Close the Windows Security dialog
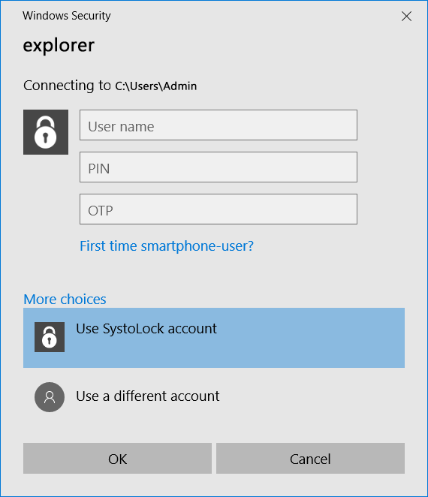The height and width of the screenshot is (497, 428). (x=406, y=17)
